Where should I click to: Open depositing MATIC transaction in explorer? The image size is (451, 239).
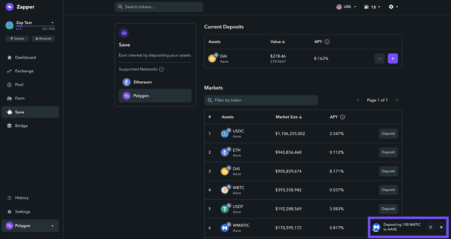[430, 227]
